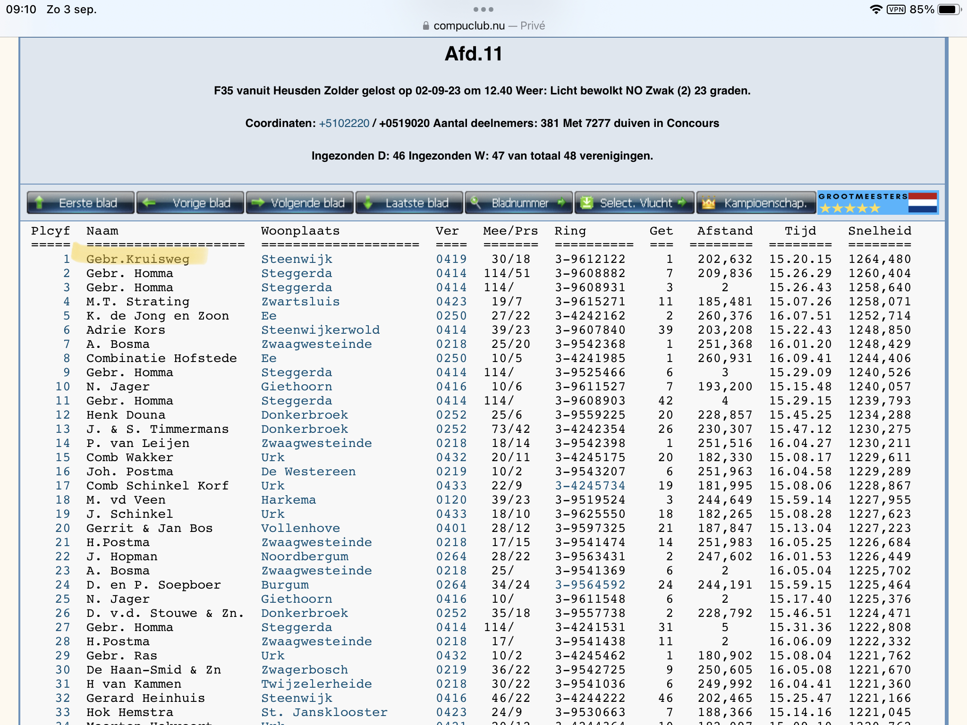Open the coordinates link +5102220
The height and width of the screenshot is (725, 967).
344,123
